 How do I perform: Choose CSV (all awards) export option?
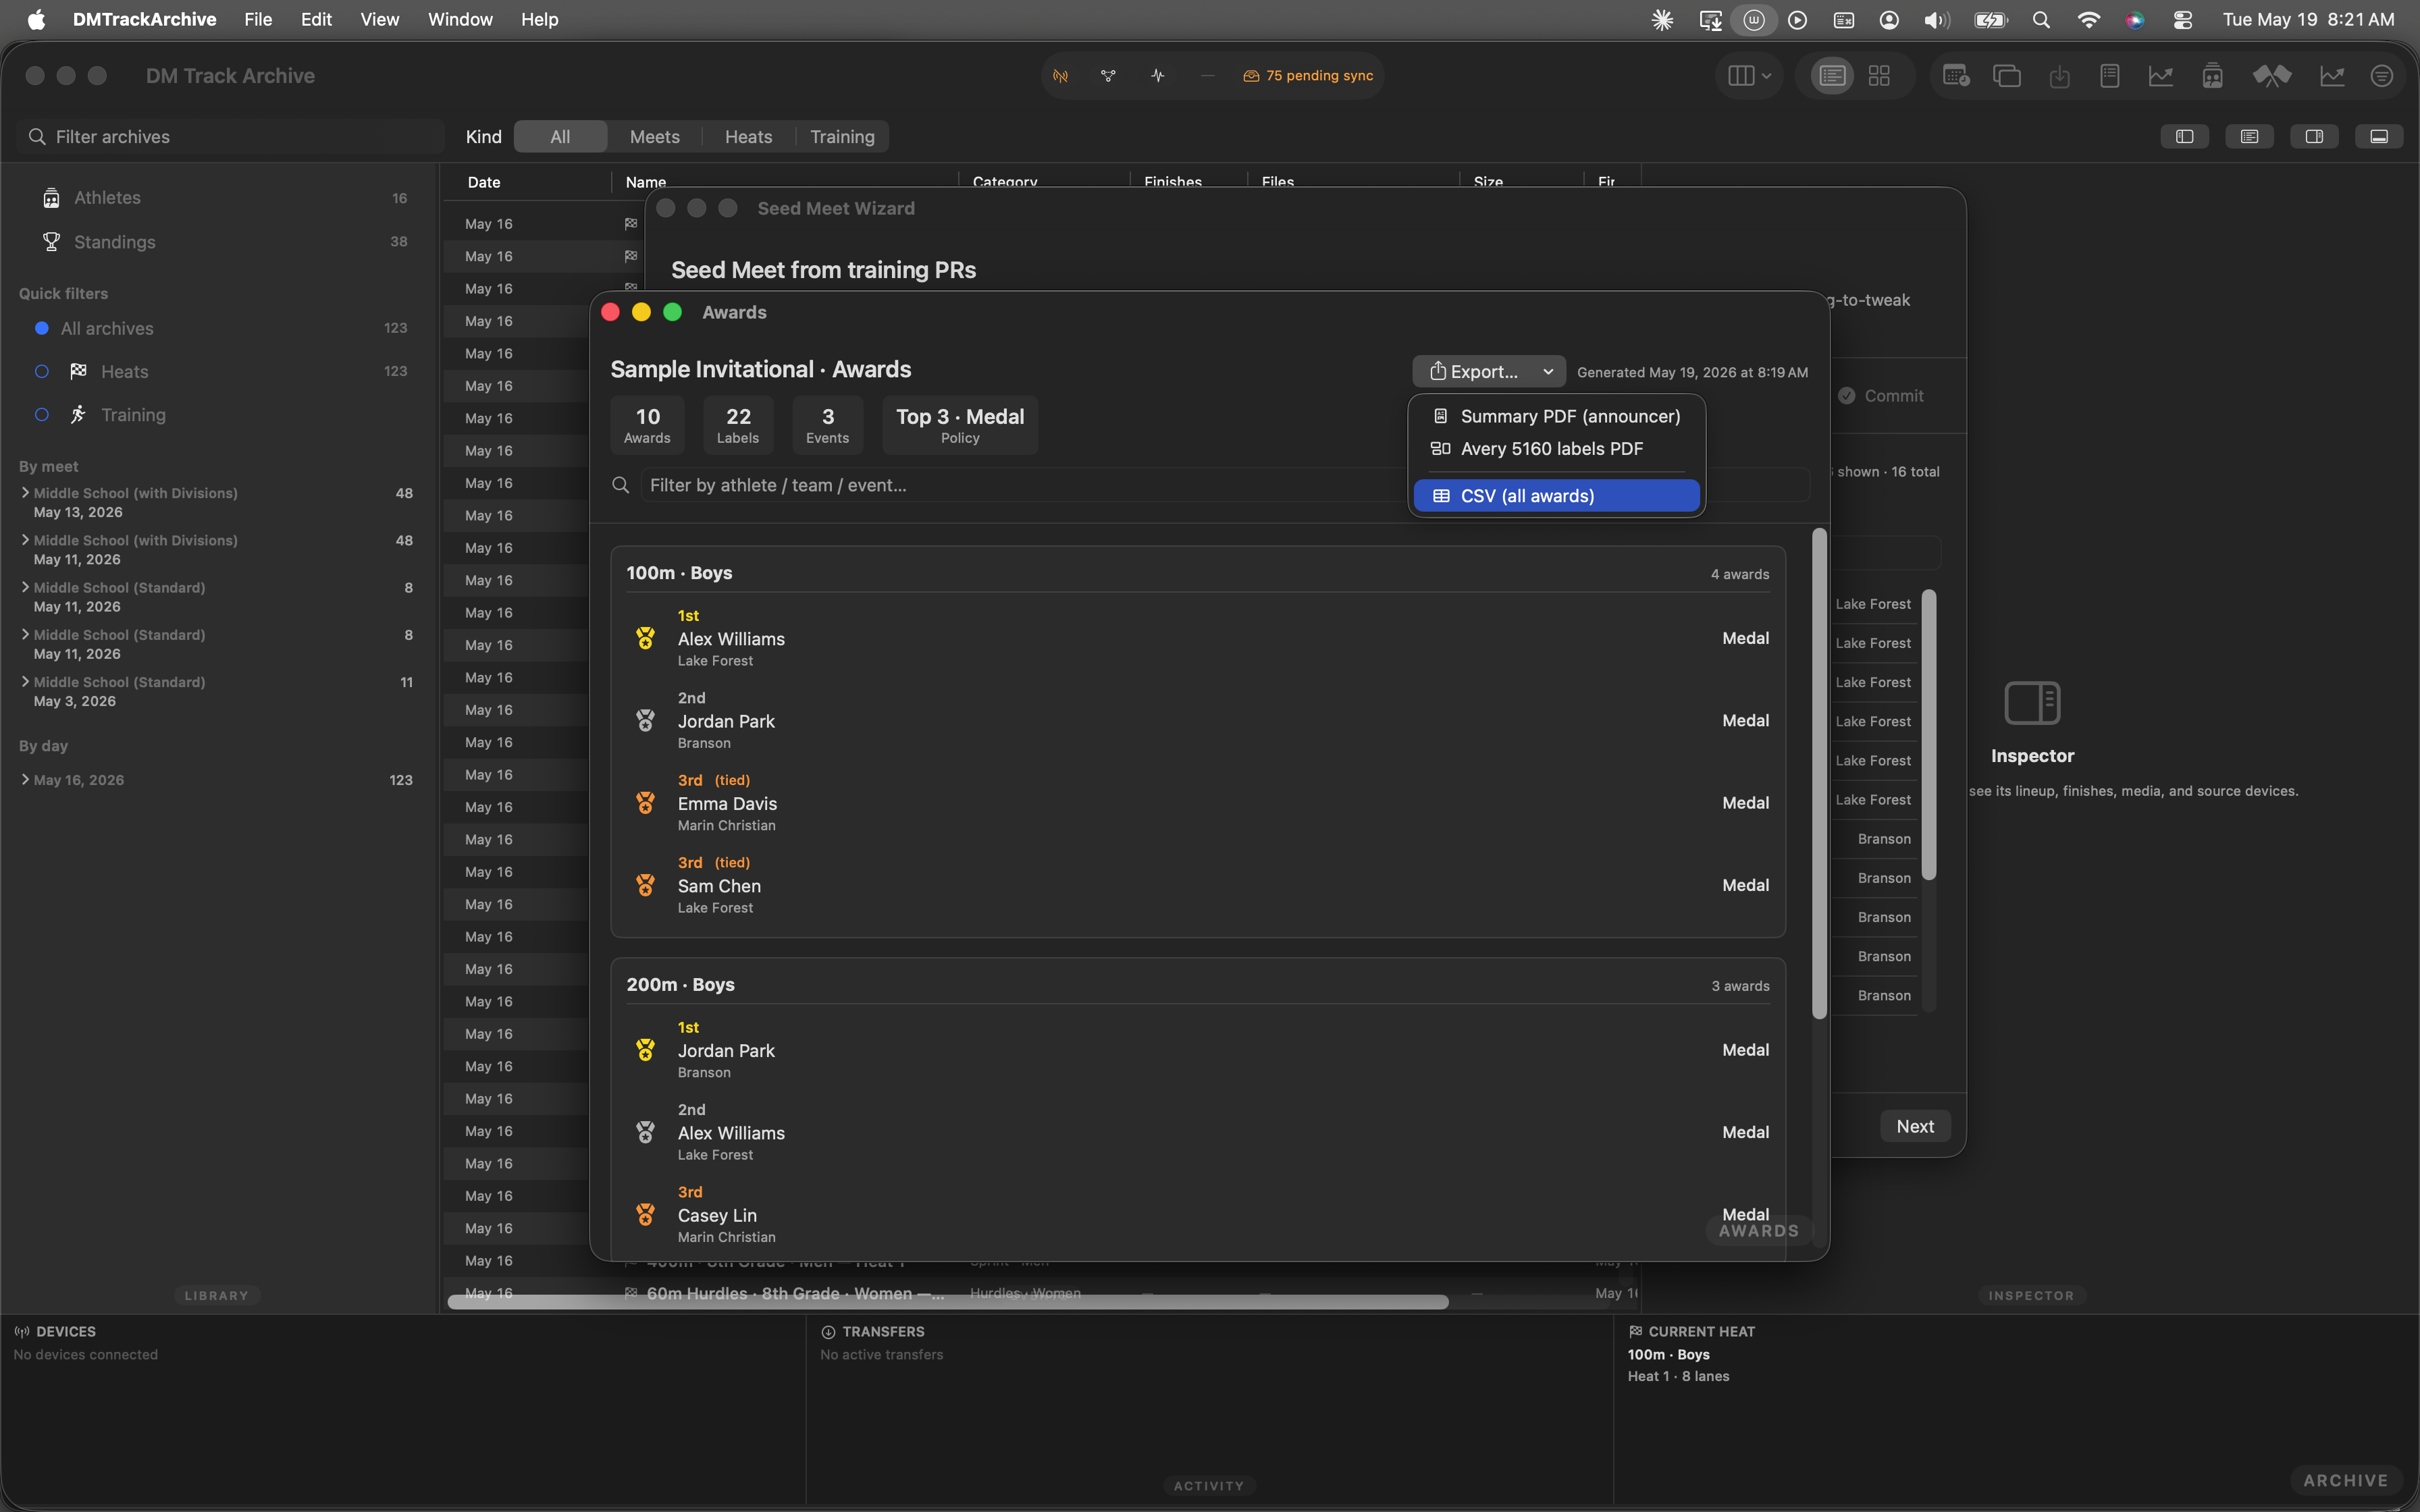[x=1556, y=496]
